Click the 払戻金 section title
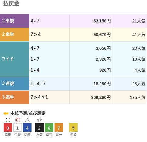This screenshot has height=142, width=147. tap(11, 3)
